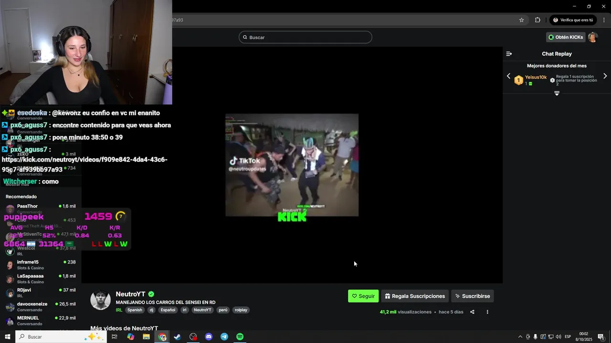The height and width of the screenshot is (343, 611).
Task: Open recommended channel Westcol
Action: (41, 251)
